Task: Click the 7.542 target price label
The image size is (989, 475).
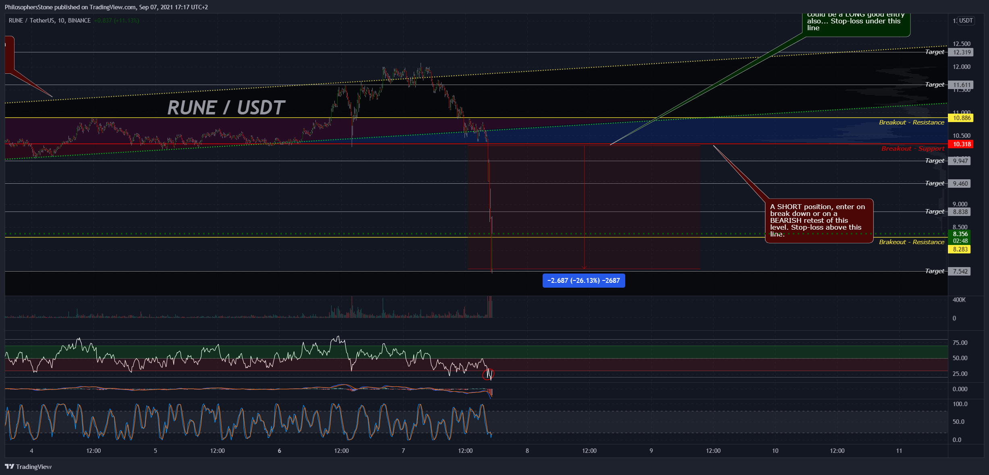Action: click(x=960, y=272)
